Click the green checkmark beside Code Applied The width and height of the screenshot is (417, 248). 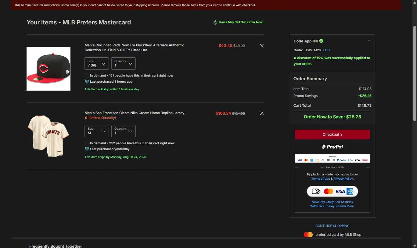pyautogui.click(x=321, y=41)
